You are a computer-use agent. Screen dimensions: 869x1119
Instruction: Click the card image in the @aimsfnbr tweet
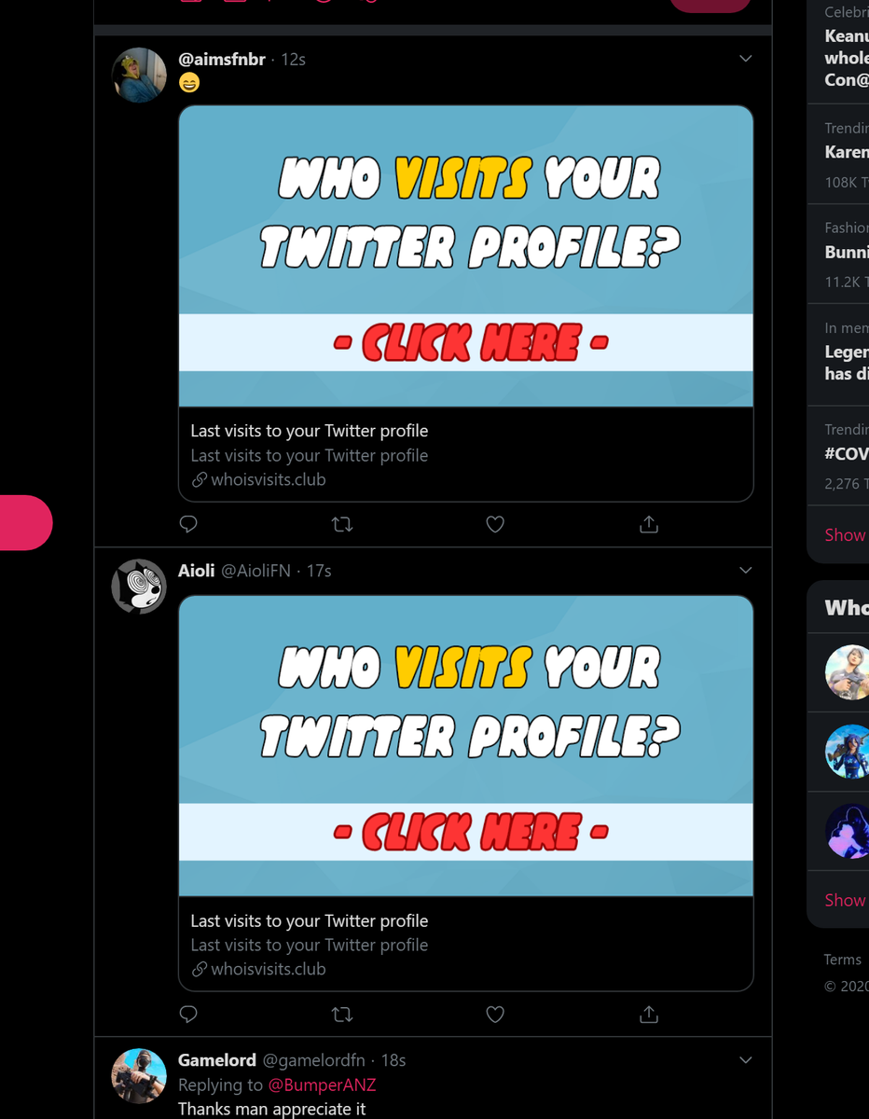pyautogui.click(x=466, y=256)
